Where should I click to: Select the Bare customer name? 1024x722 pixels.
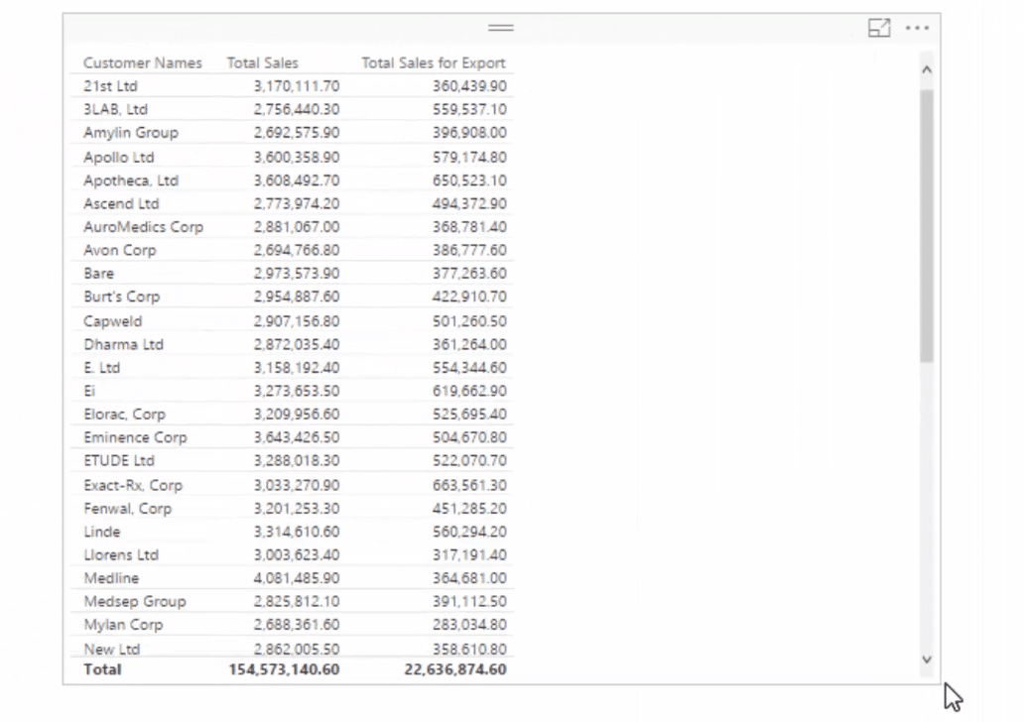pos(98,274)
